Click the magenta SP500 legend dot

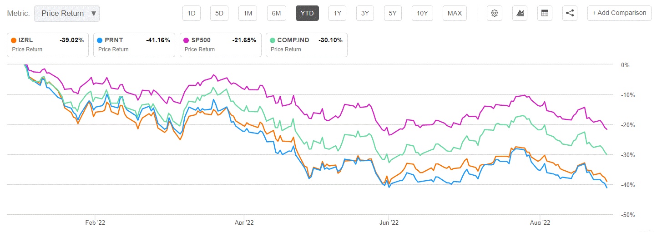[x=186, y=40]
